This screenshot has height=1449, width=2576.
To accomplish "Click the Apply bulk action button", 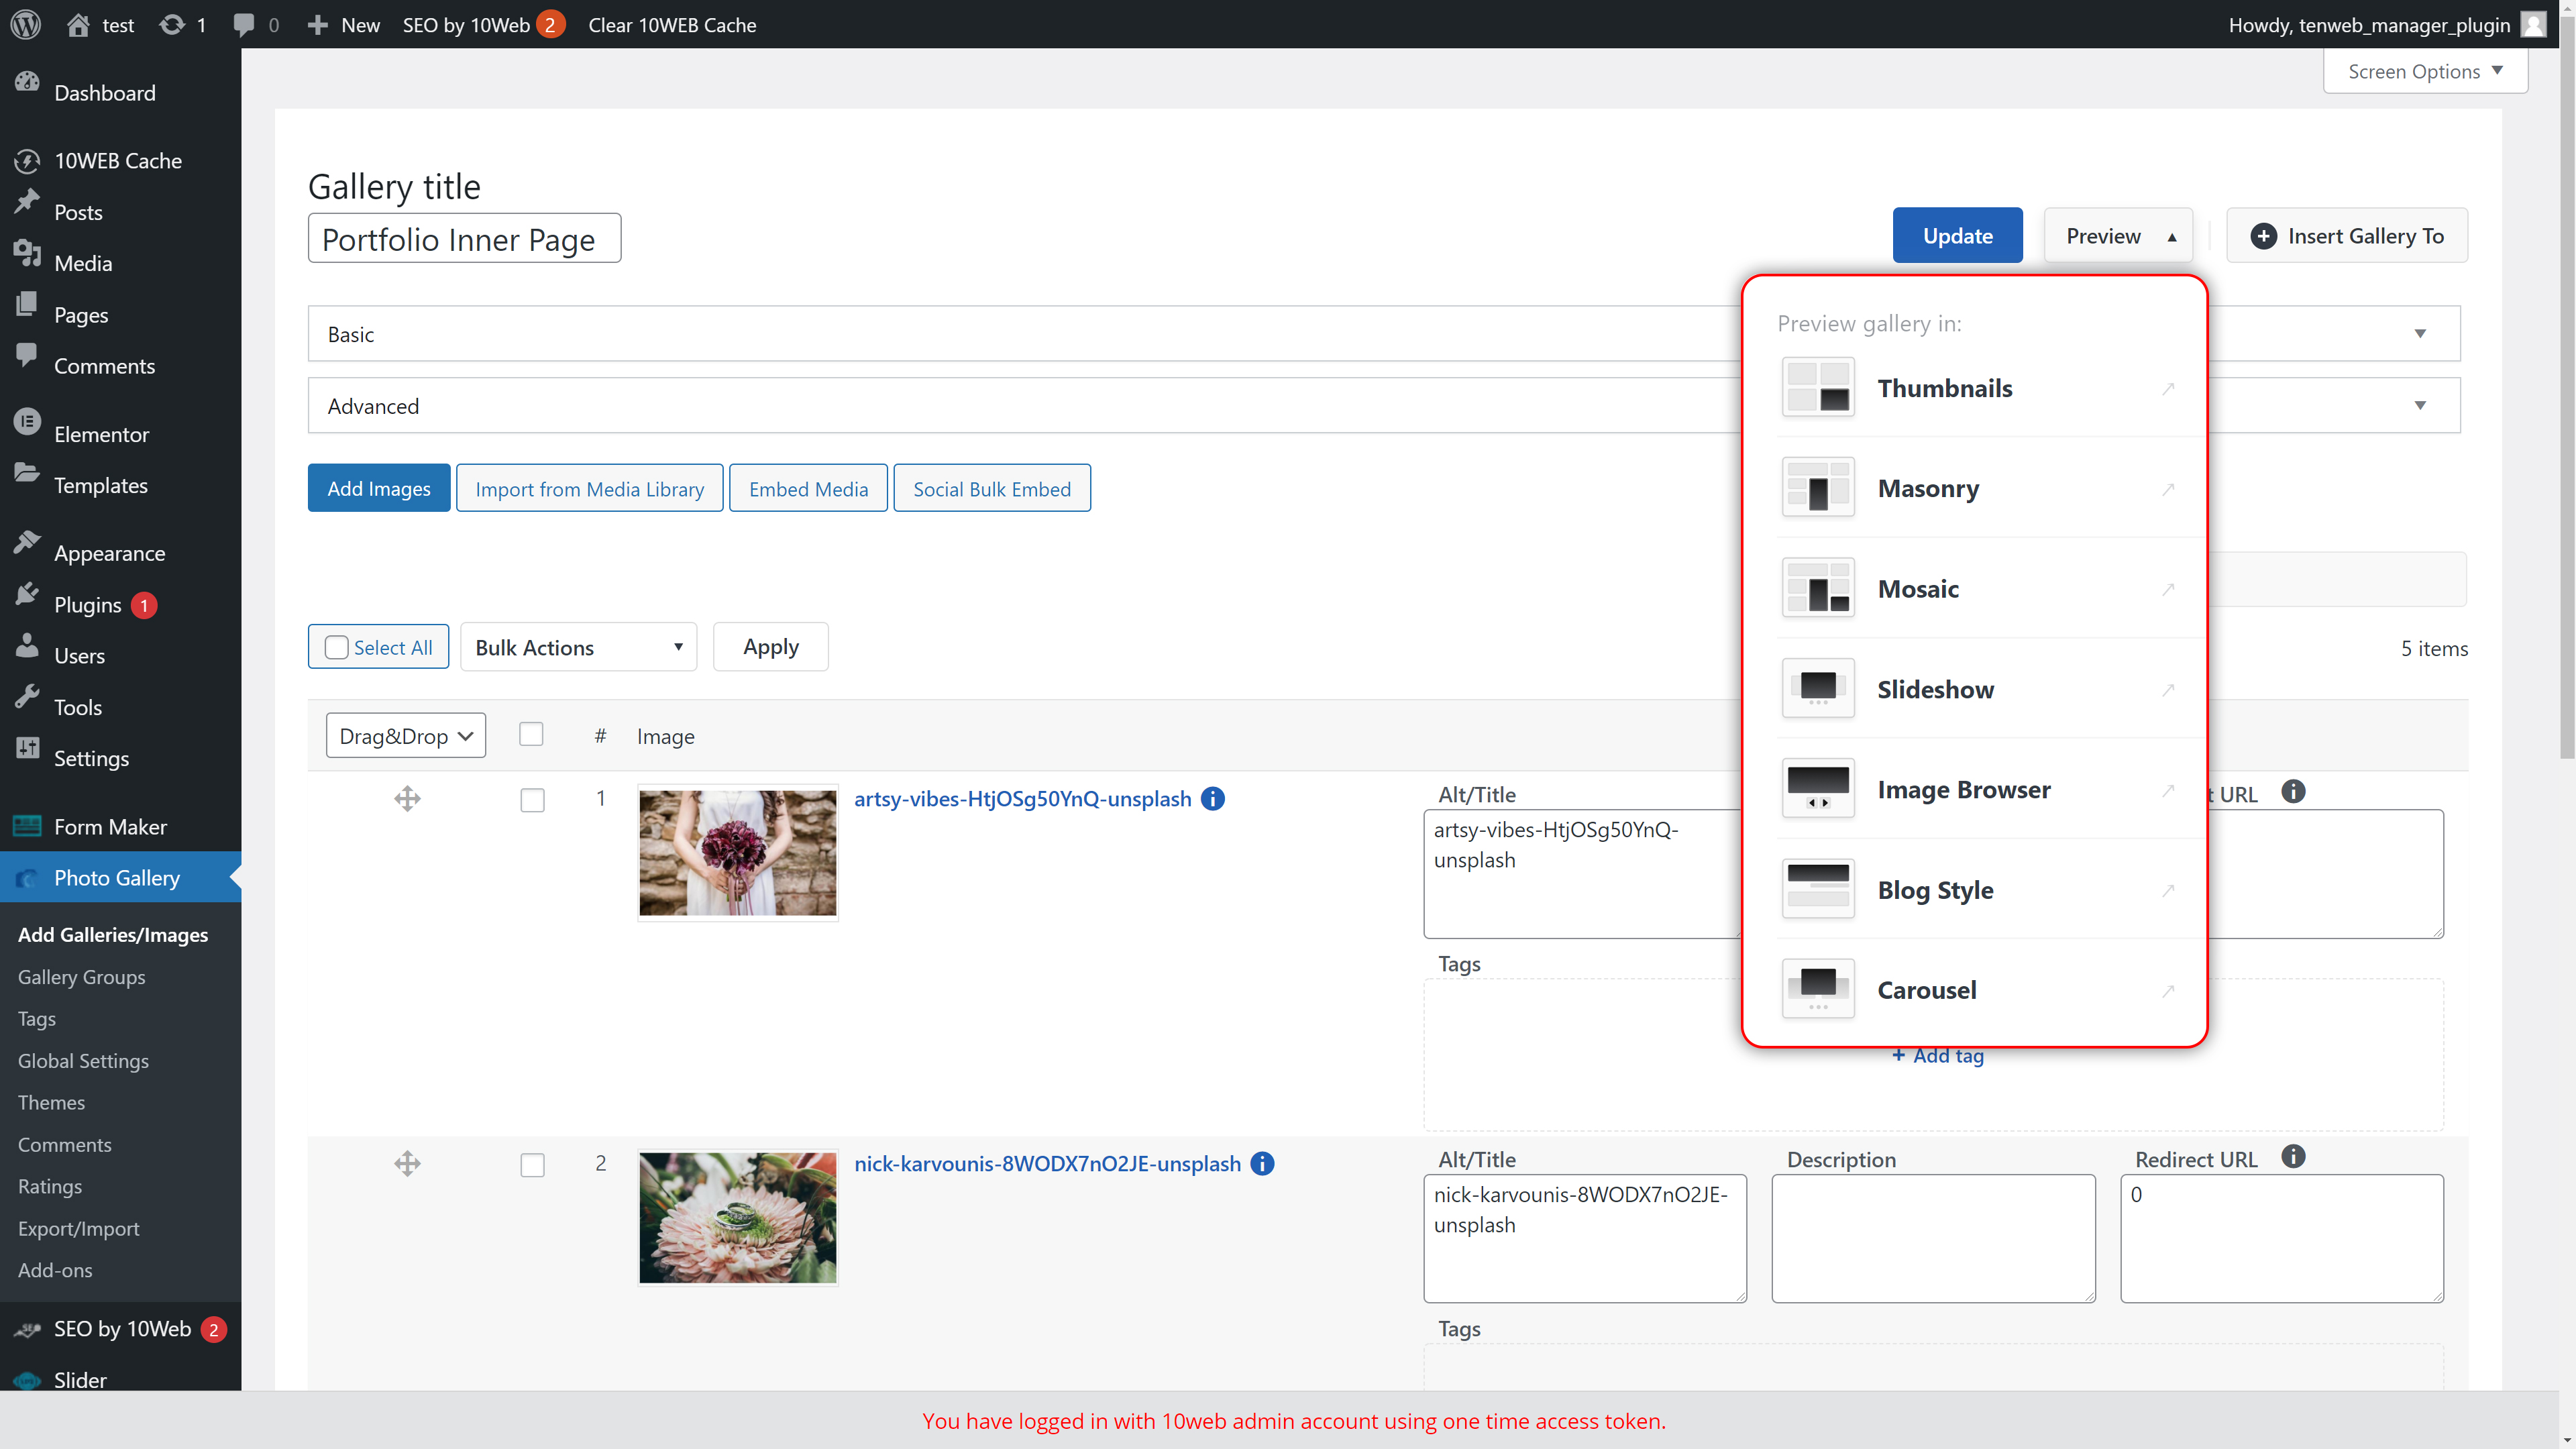I will 771,647.
